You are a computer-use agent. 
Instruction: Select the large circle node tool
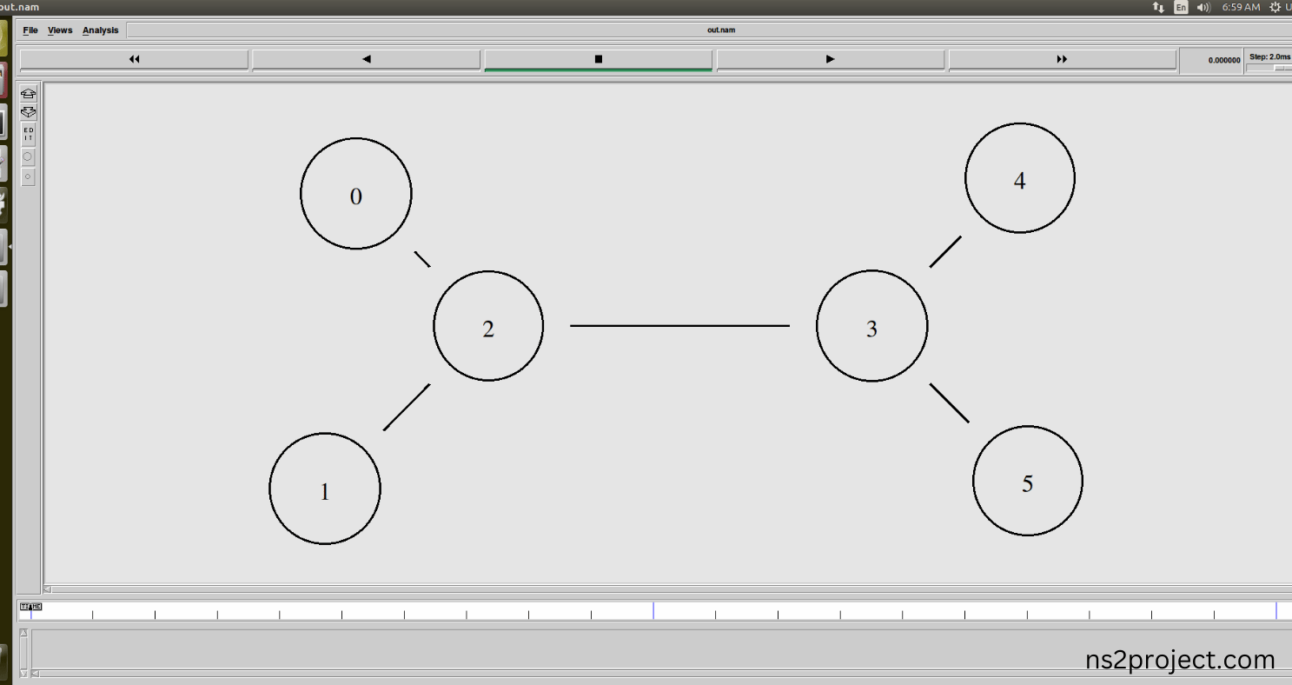click(28, 157)
